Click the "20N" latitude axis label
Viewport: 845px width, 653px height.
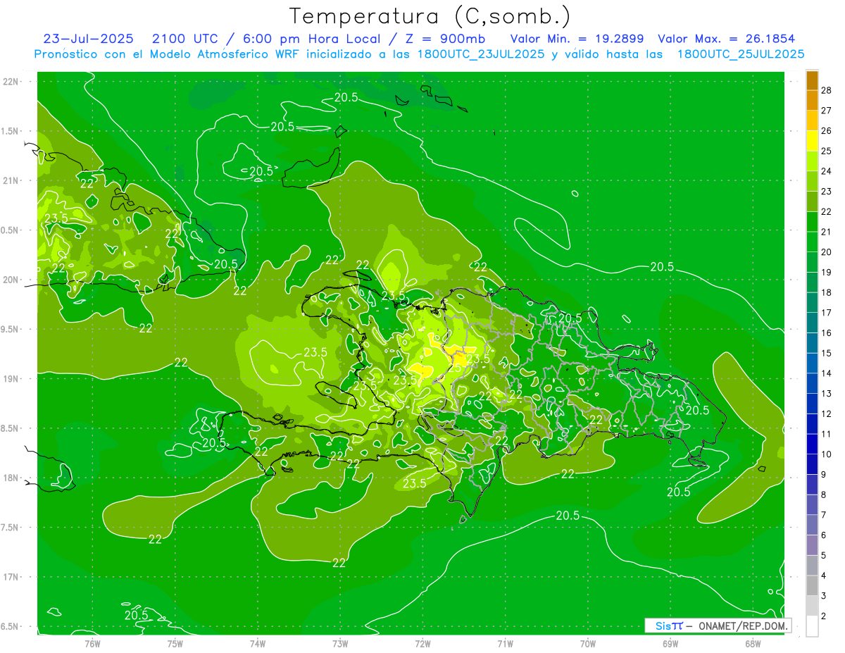tap(11, 280)
